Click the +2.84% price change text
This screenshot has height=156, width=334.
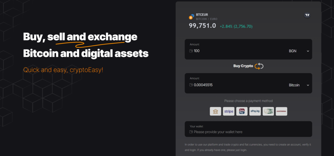pyautogui.click(x=226, y=26)
